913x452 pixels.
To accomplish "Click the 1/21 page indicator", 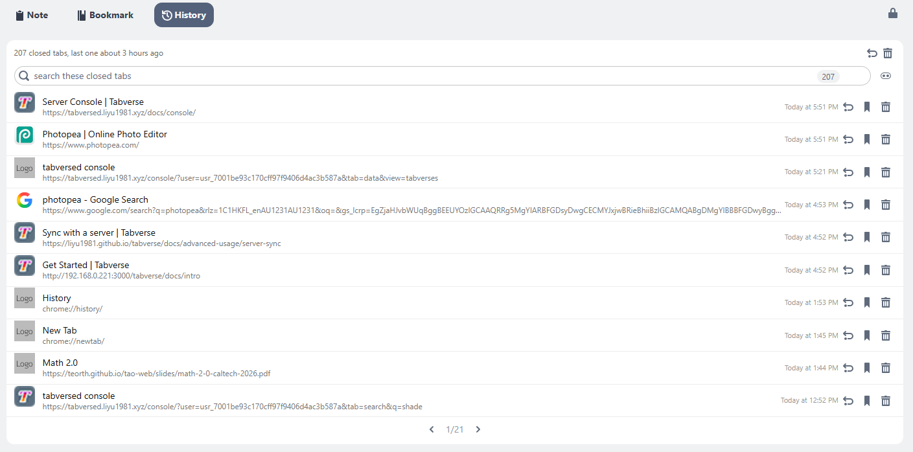I will [x=455, y=429].
